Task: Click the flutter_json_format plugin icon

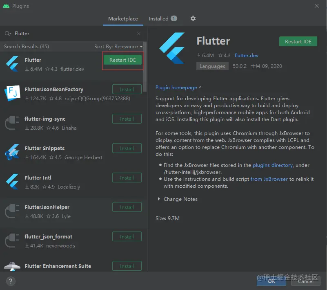Action: (x=12, y=241)
